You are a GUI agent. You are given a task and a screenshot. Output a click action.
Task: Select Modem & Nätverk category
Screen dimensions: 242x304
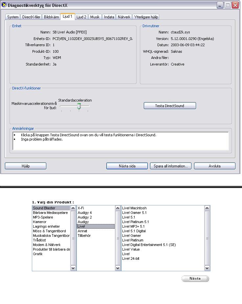(51, 245)
